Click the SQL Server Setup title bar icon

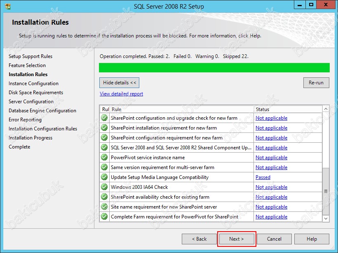click(7, 6)
